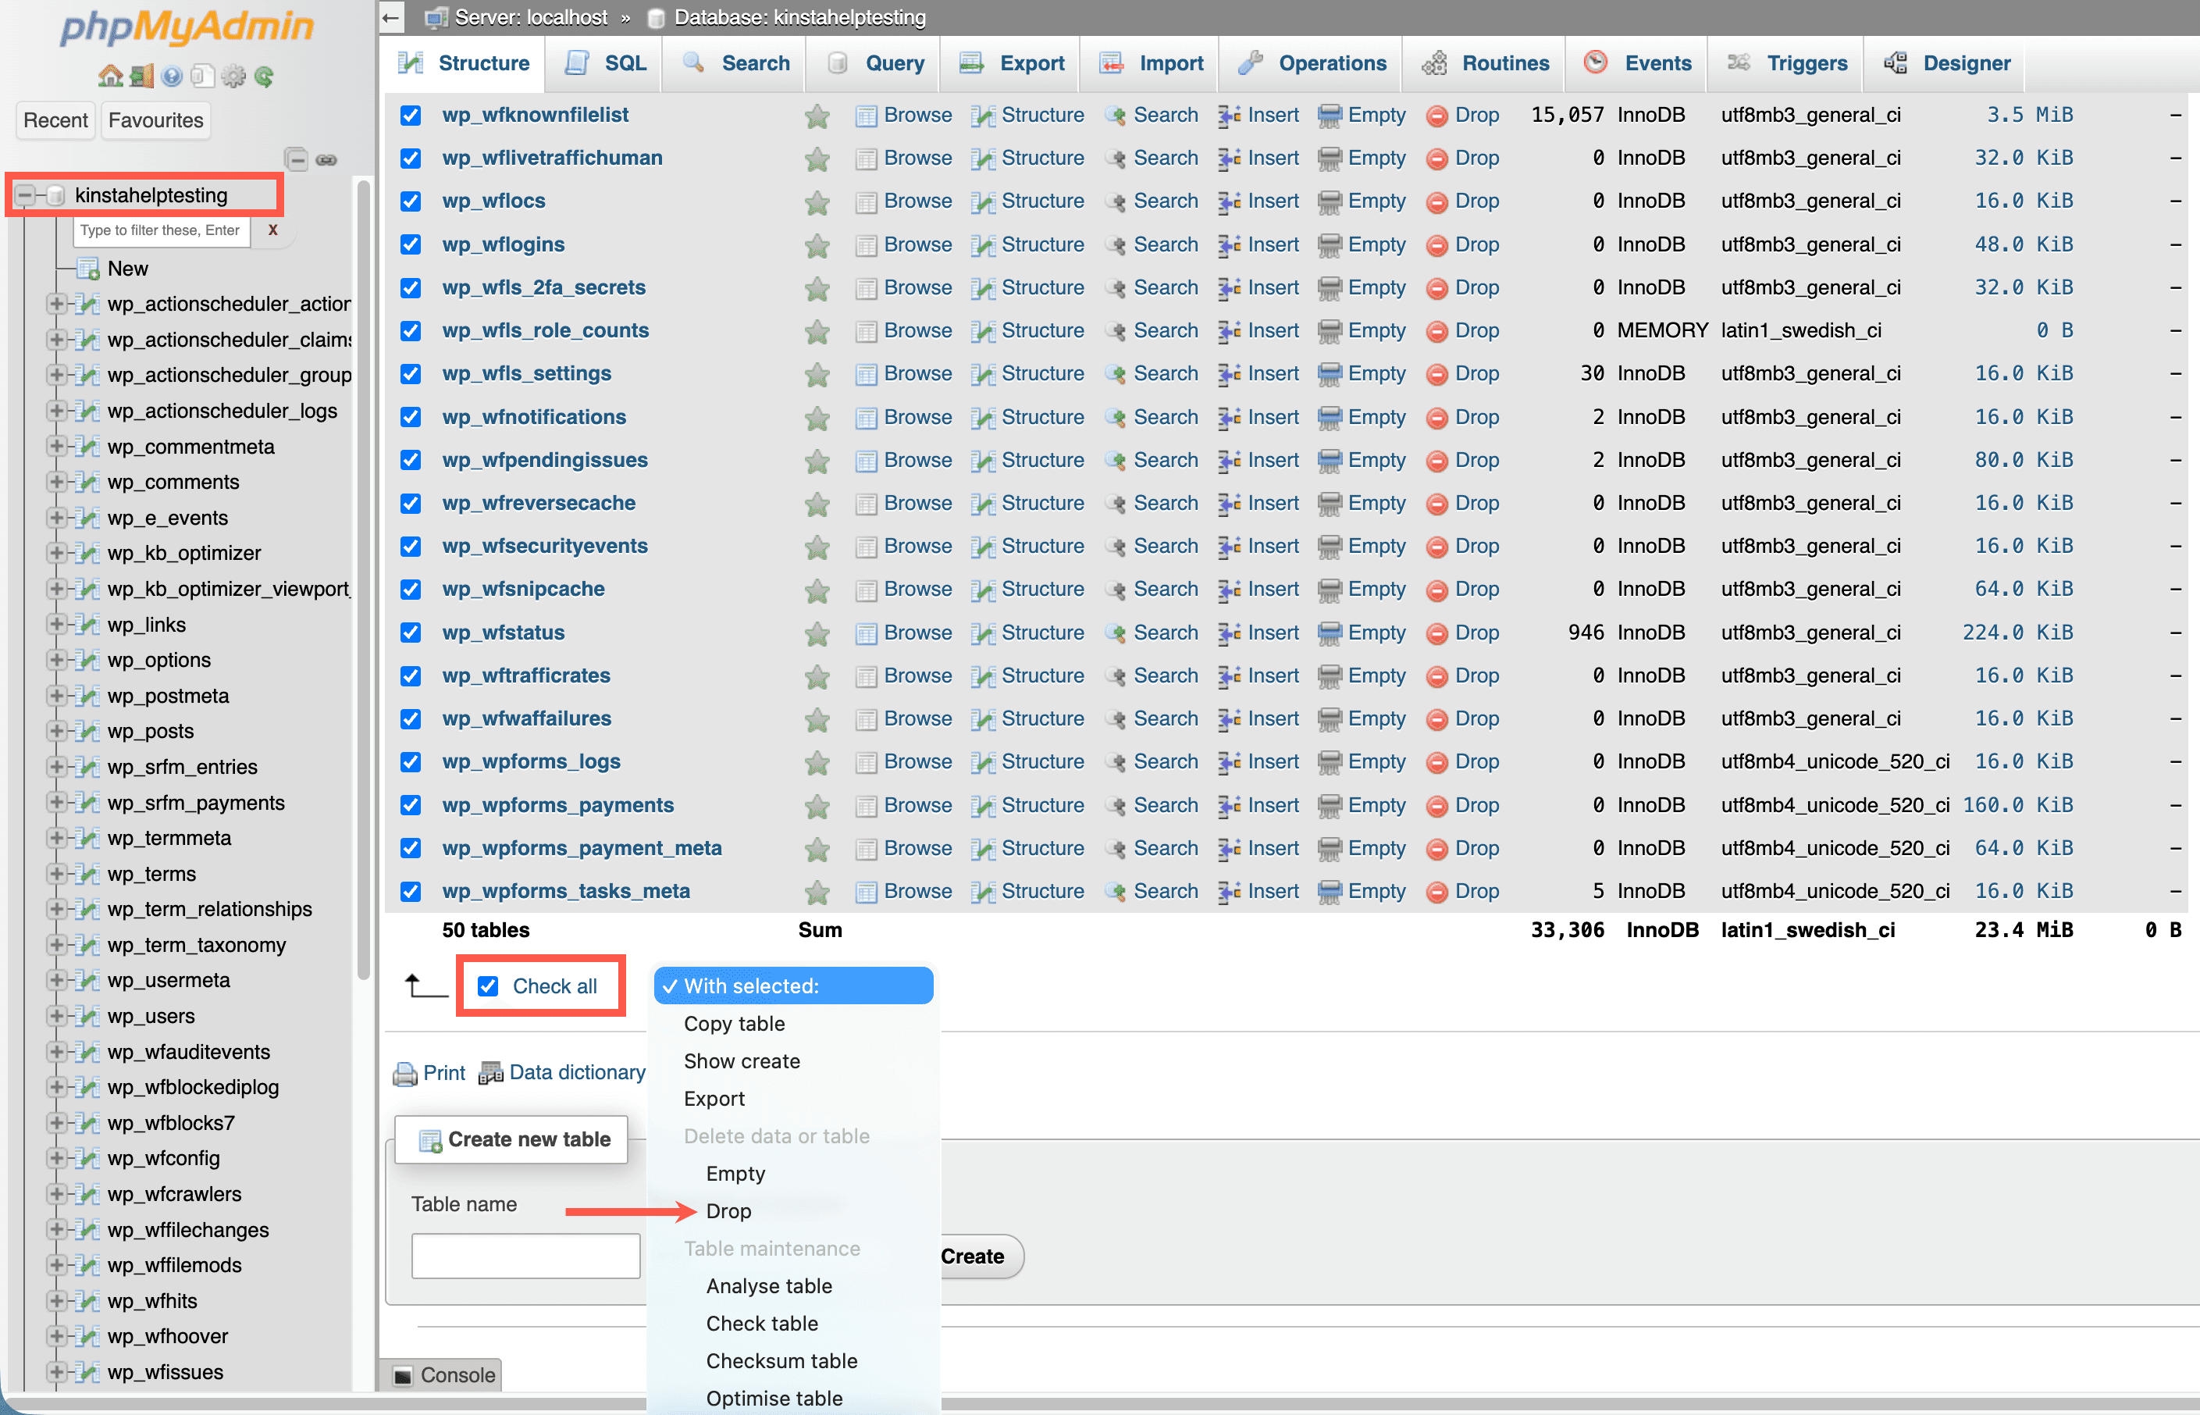Click Server: localhost breadcrumb link
The image size is (2200, 1415).
(530, 17)
